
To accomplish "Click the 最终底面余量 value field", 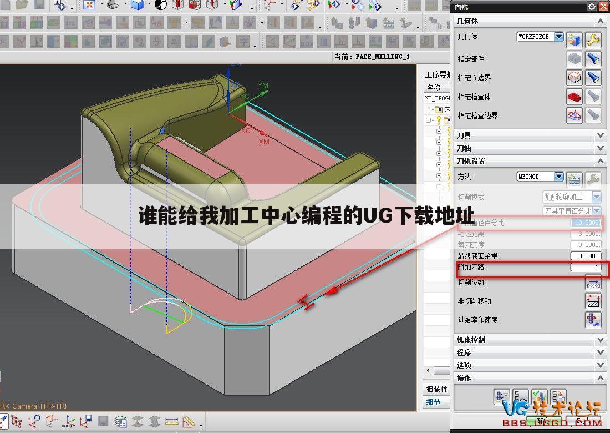I will [x=586, y=256].
